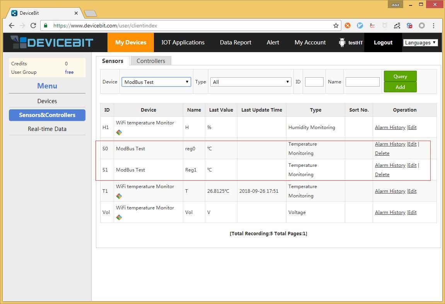Open the Data Report menu

point(235,42)
